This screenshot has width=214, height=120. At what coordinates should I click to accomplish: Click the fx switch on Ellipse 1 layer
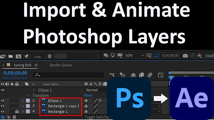pyautogui.click(x=100, y=101)
